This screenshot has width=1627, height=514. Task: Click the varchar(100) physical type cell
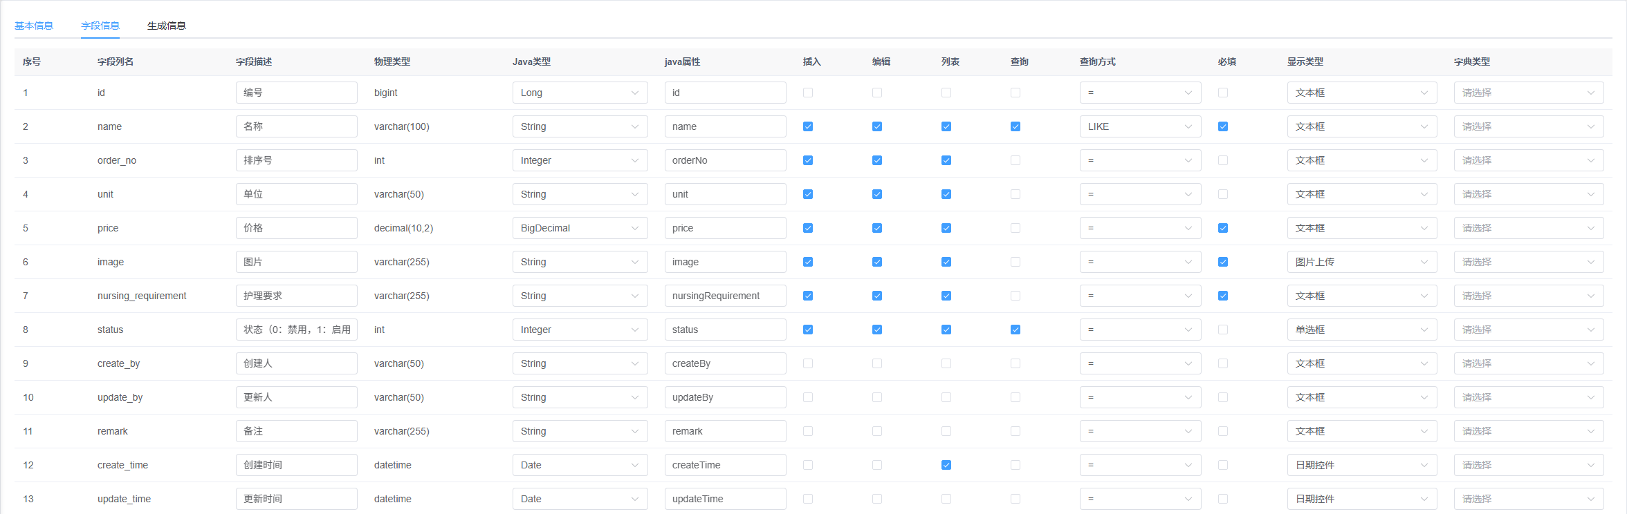coord(402,126)
